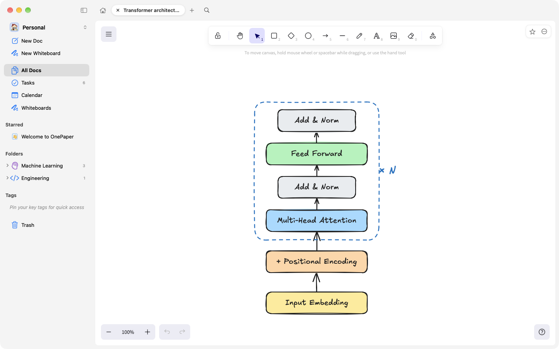Screen dimensions: 559x349
Task: Select the Diamond shape tool
Action: (291, 36)
